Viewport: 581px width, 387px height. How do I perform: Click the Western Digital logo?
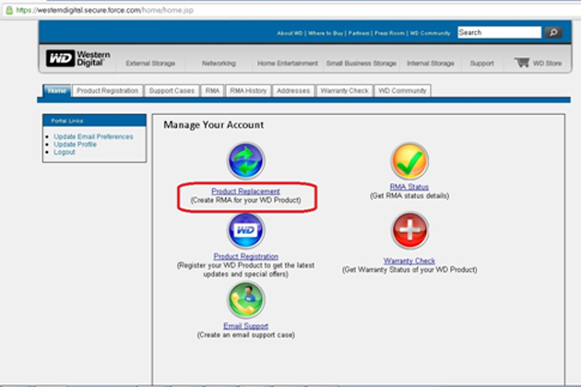[x=78, y=59]
